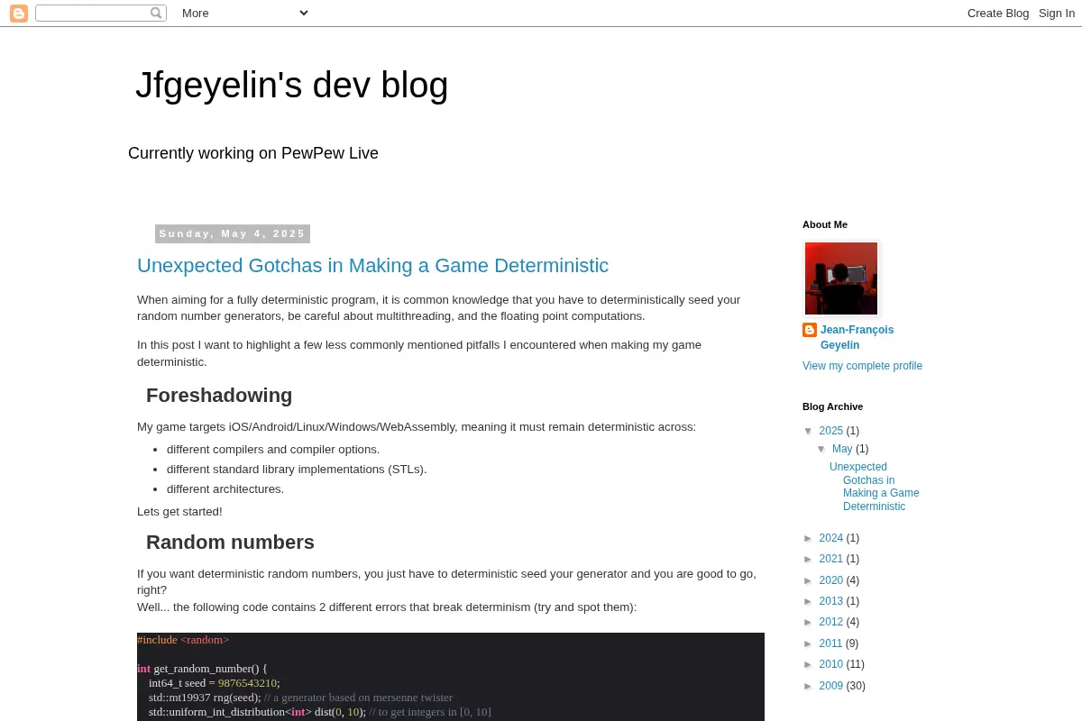Viewport: 1082px width, 721px height.
Task: Open the 2025 archive link
Action: click(830, 431)
